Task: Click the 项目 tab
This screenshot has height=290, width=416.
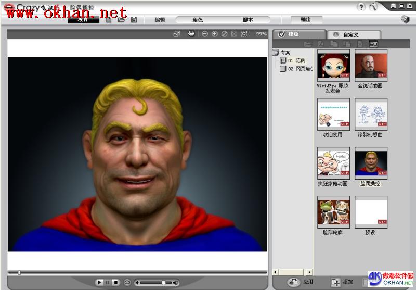Action: (83, 20)
